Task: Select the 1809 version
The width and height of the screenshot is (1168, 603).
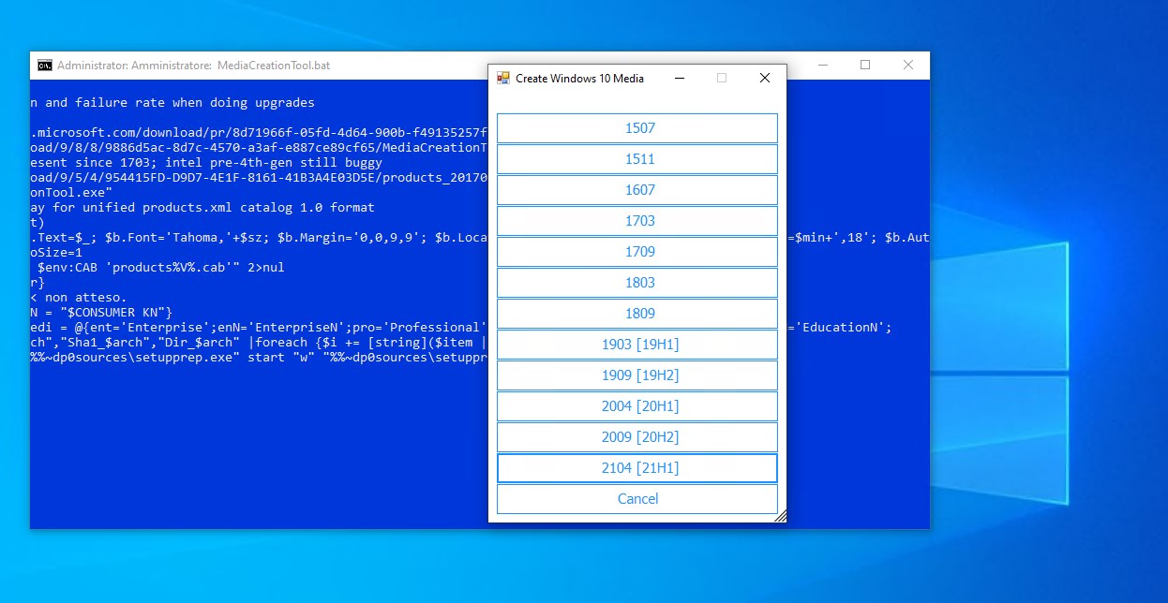Action: pyautogui.click(x=637, y=314)
